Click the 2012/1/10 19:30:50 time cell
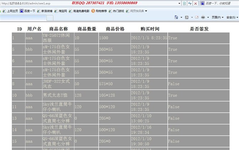 coord(149,141)
